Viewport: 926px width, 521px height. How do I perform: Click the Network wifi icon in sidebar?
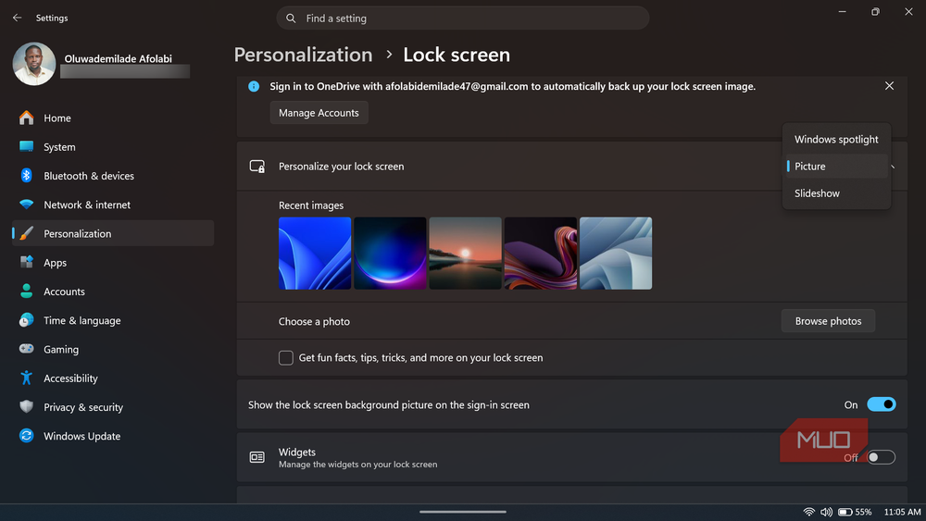pyautogui.click(x=26, y=205)
